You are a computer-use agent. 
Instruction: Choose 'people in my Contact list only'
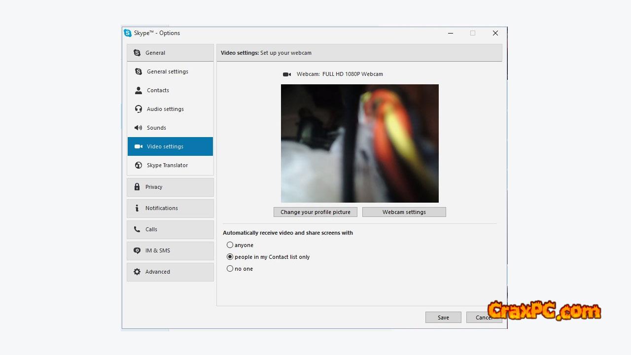click(x=230, y=257)
